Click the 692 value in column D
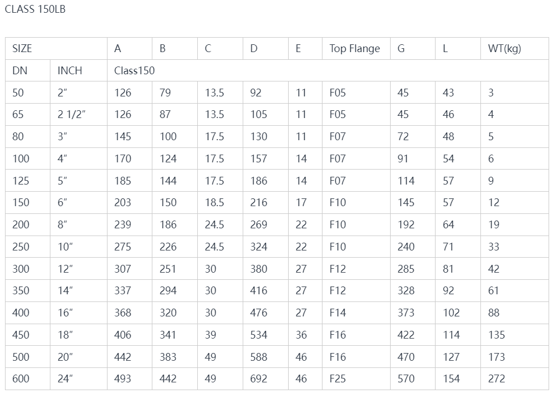This screenshot has width=553, height=394. click(265, 378)
